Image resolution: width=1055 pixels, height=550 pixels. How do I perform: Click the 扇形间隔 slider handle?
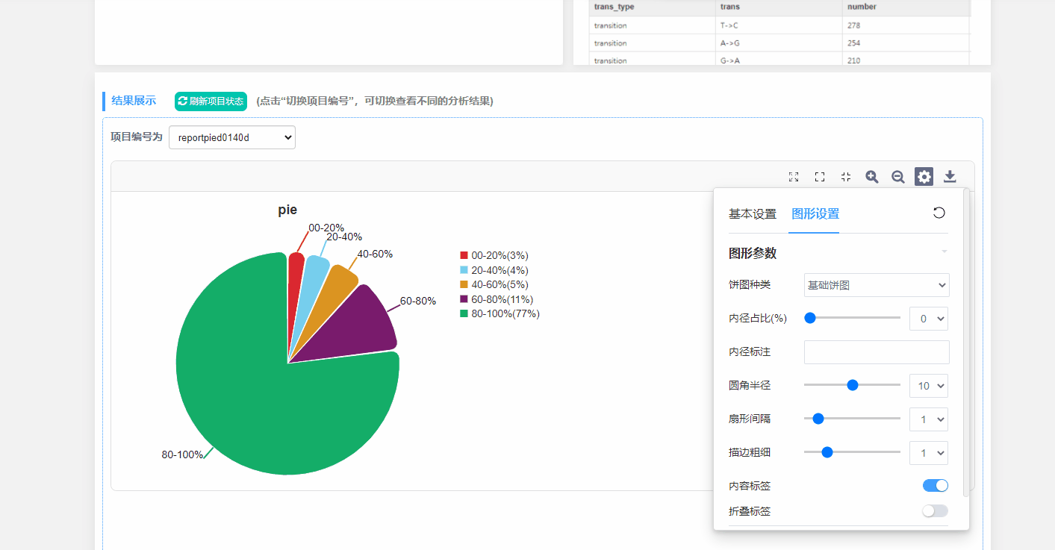(818, 419)
